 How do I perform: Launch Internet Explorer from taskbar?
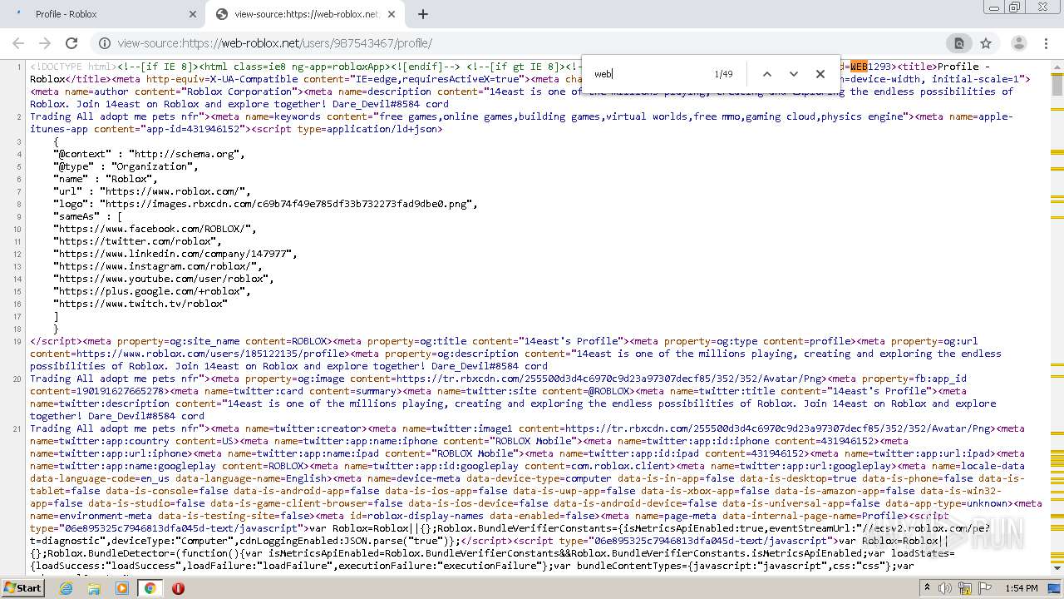pyautogui.click(x=66, y=588)
